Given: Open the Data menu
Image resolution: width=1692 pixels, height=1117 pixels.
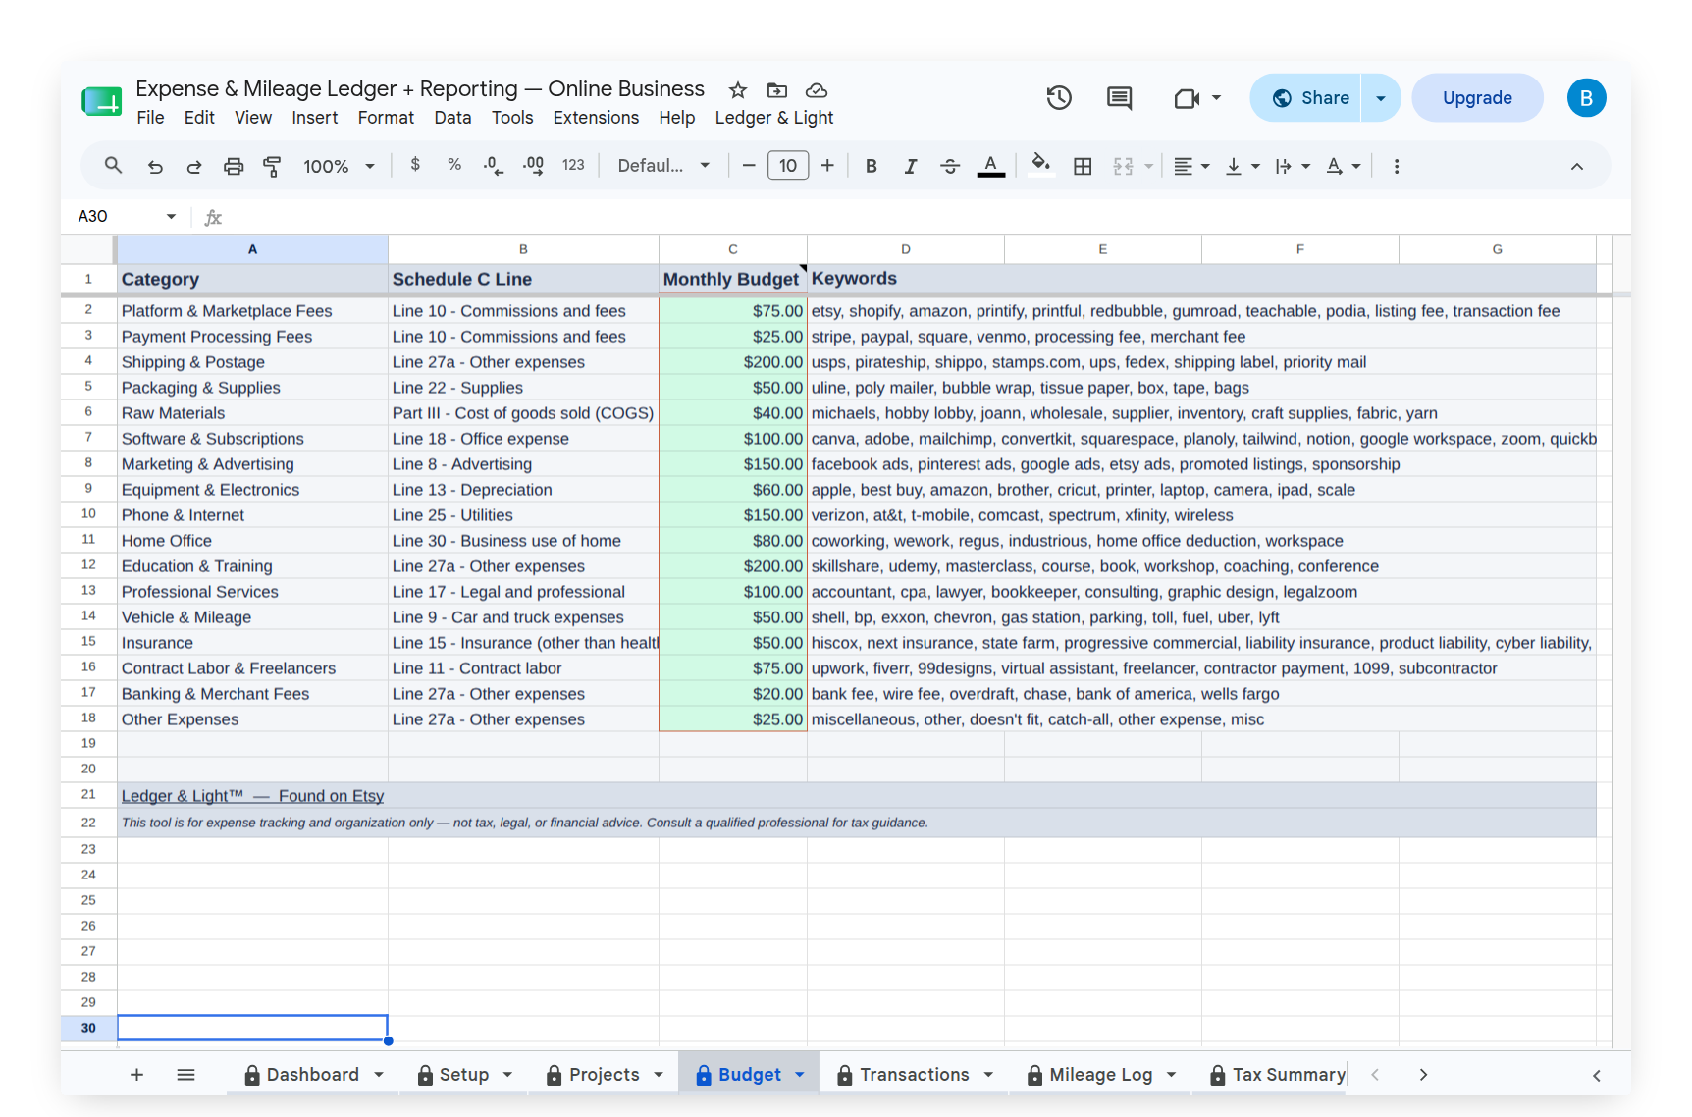Looking at the screenshot, I should [452, 118].
